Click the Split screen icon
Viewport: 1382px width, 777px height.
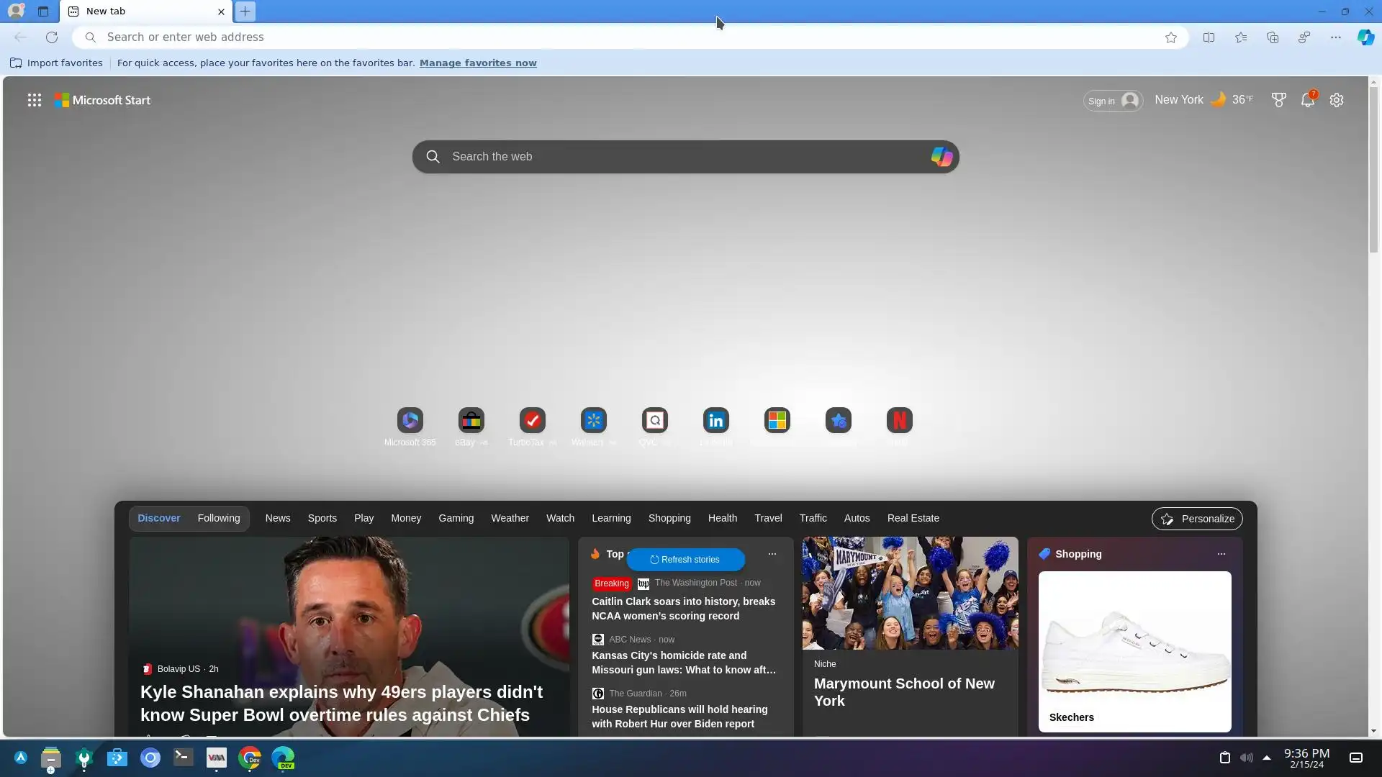tap(1209, 37)
